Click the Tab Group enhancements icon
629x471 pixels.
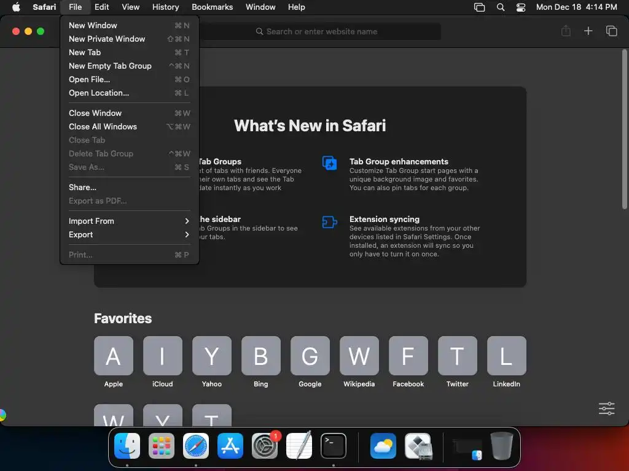tap(329, 163)
